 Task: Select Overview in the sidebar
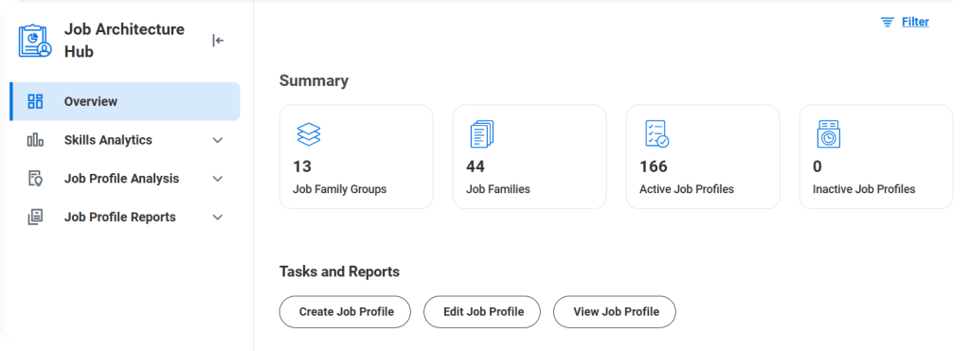click(x=125, y=101)
